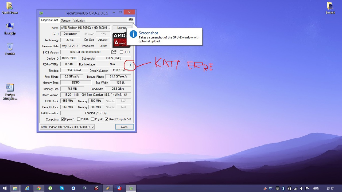Click the GPU name field
The image size is (342, 192).
pos(85,28)
